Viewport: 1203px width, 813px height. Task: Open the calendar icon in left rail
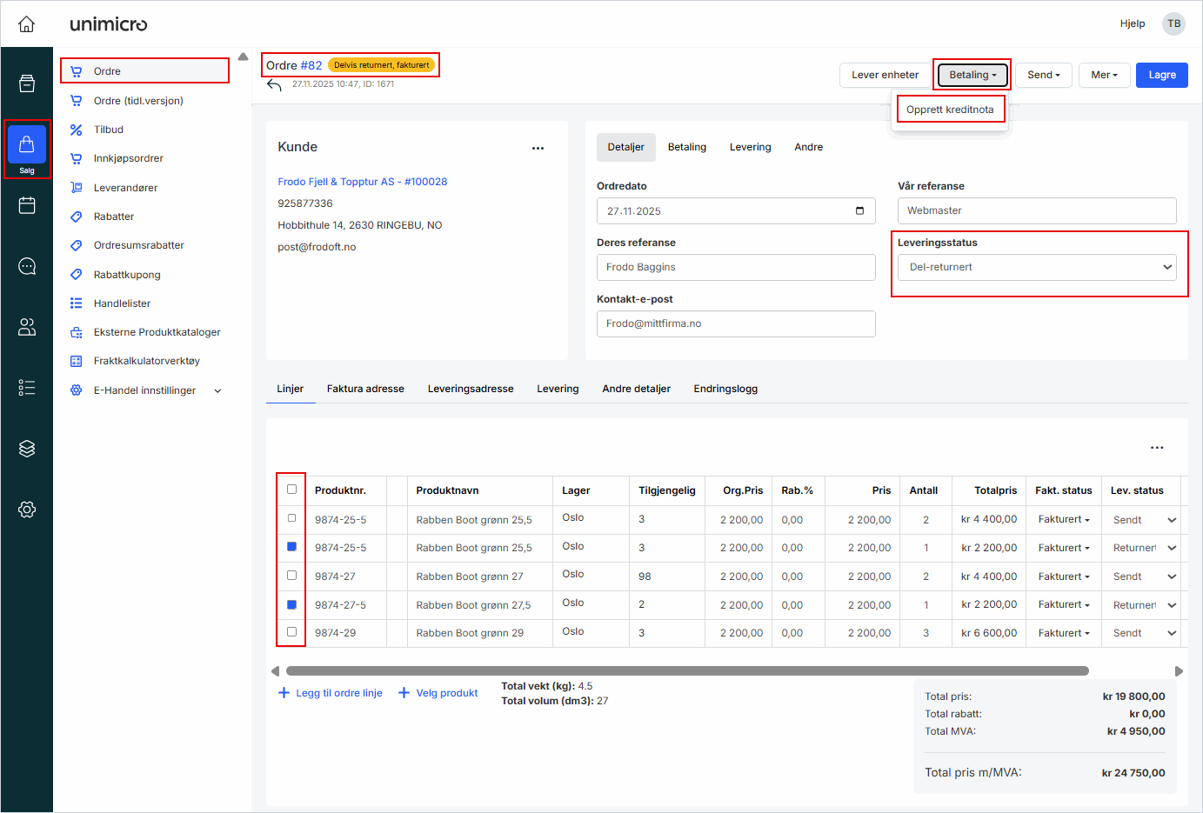(x=27, y=205)
